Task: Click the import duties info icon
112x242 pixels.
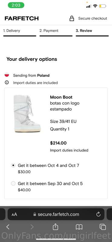Action: pos(7,83)
